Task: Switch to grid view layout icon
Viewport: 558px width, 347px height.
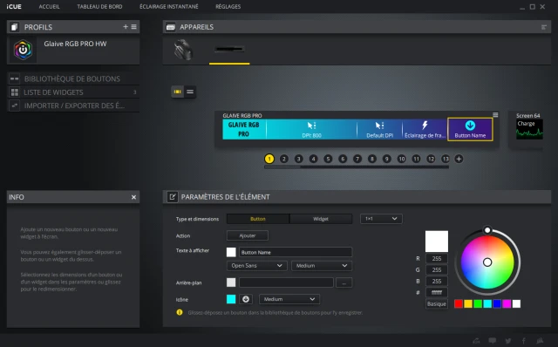Action: [x=178, y=92]
